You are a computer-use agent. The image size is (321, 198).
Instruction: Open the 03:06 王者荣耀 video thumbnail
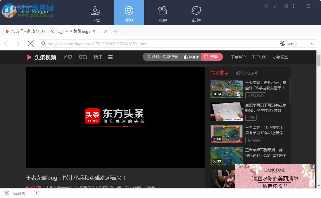(226, 134)
